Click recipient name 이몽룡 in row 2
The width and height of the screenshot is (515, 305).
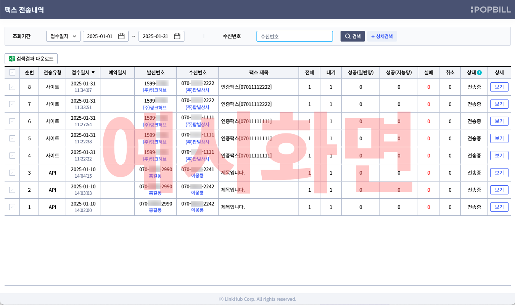pyautogui.click(x=197, y=193)
